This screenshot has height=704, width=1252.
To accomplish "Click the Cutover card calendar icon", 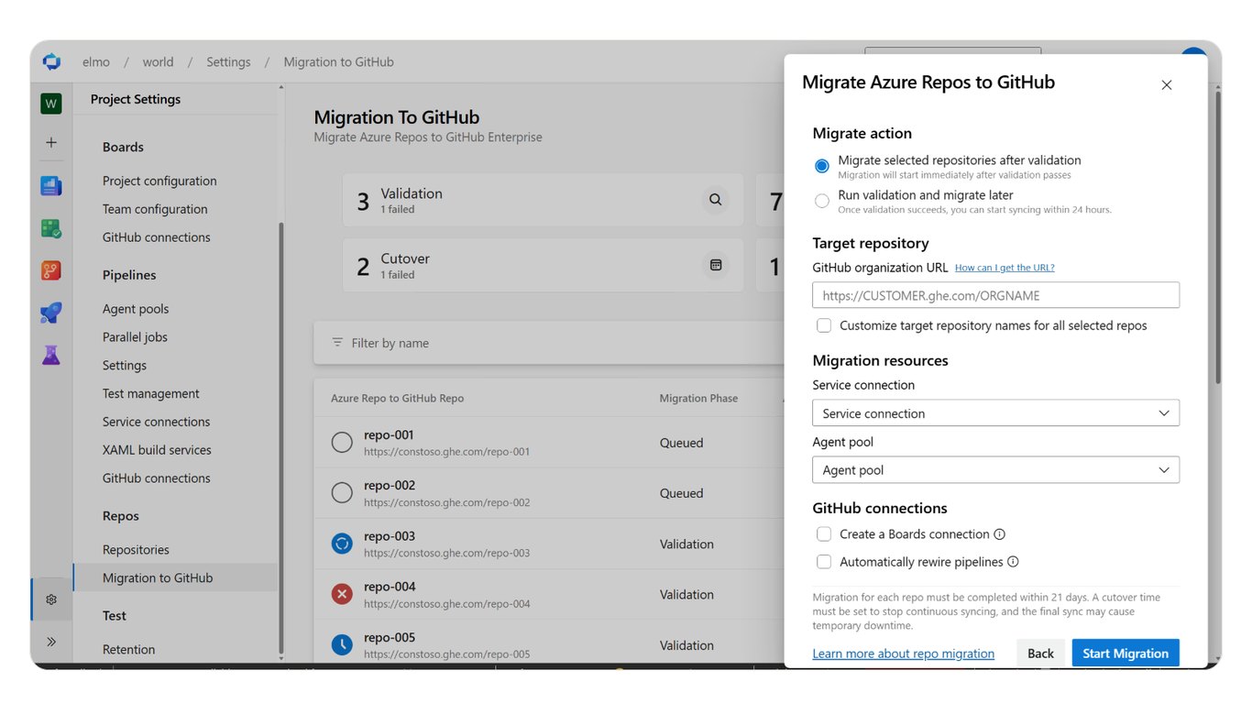I will (716, 265).
